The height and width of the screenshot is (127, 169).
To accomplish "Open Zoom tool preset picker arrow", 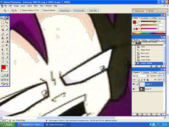I will (x=8, y=10).
